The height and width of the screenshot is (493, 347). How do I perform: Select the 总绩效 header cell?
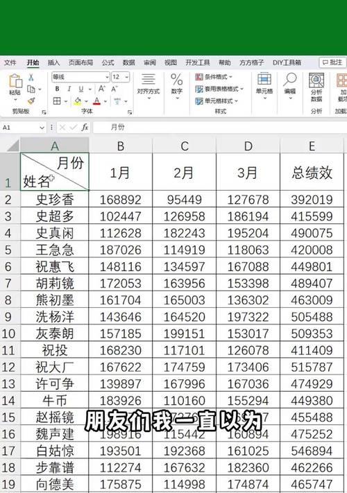click(x=312, y=172)
